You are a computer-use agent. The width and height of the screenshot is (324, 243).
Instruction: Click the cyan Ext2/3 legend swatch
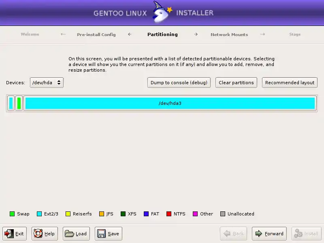pos(39,214)
